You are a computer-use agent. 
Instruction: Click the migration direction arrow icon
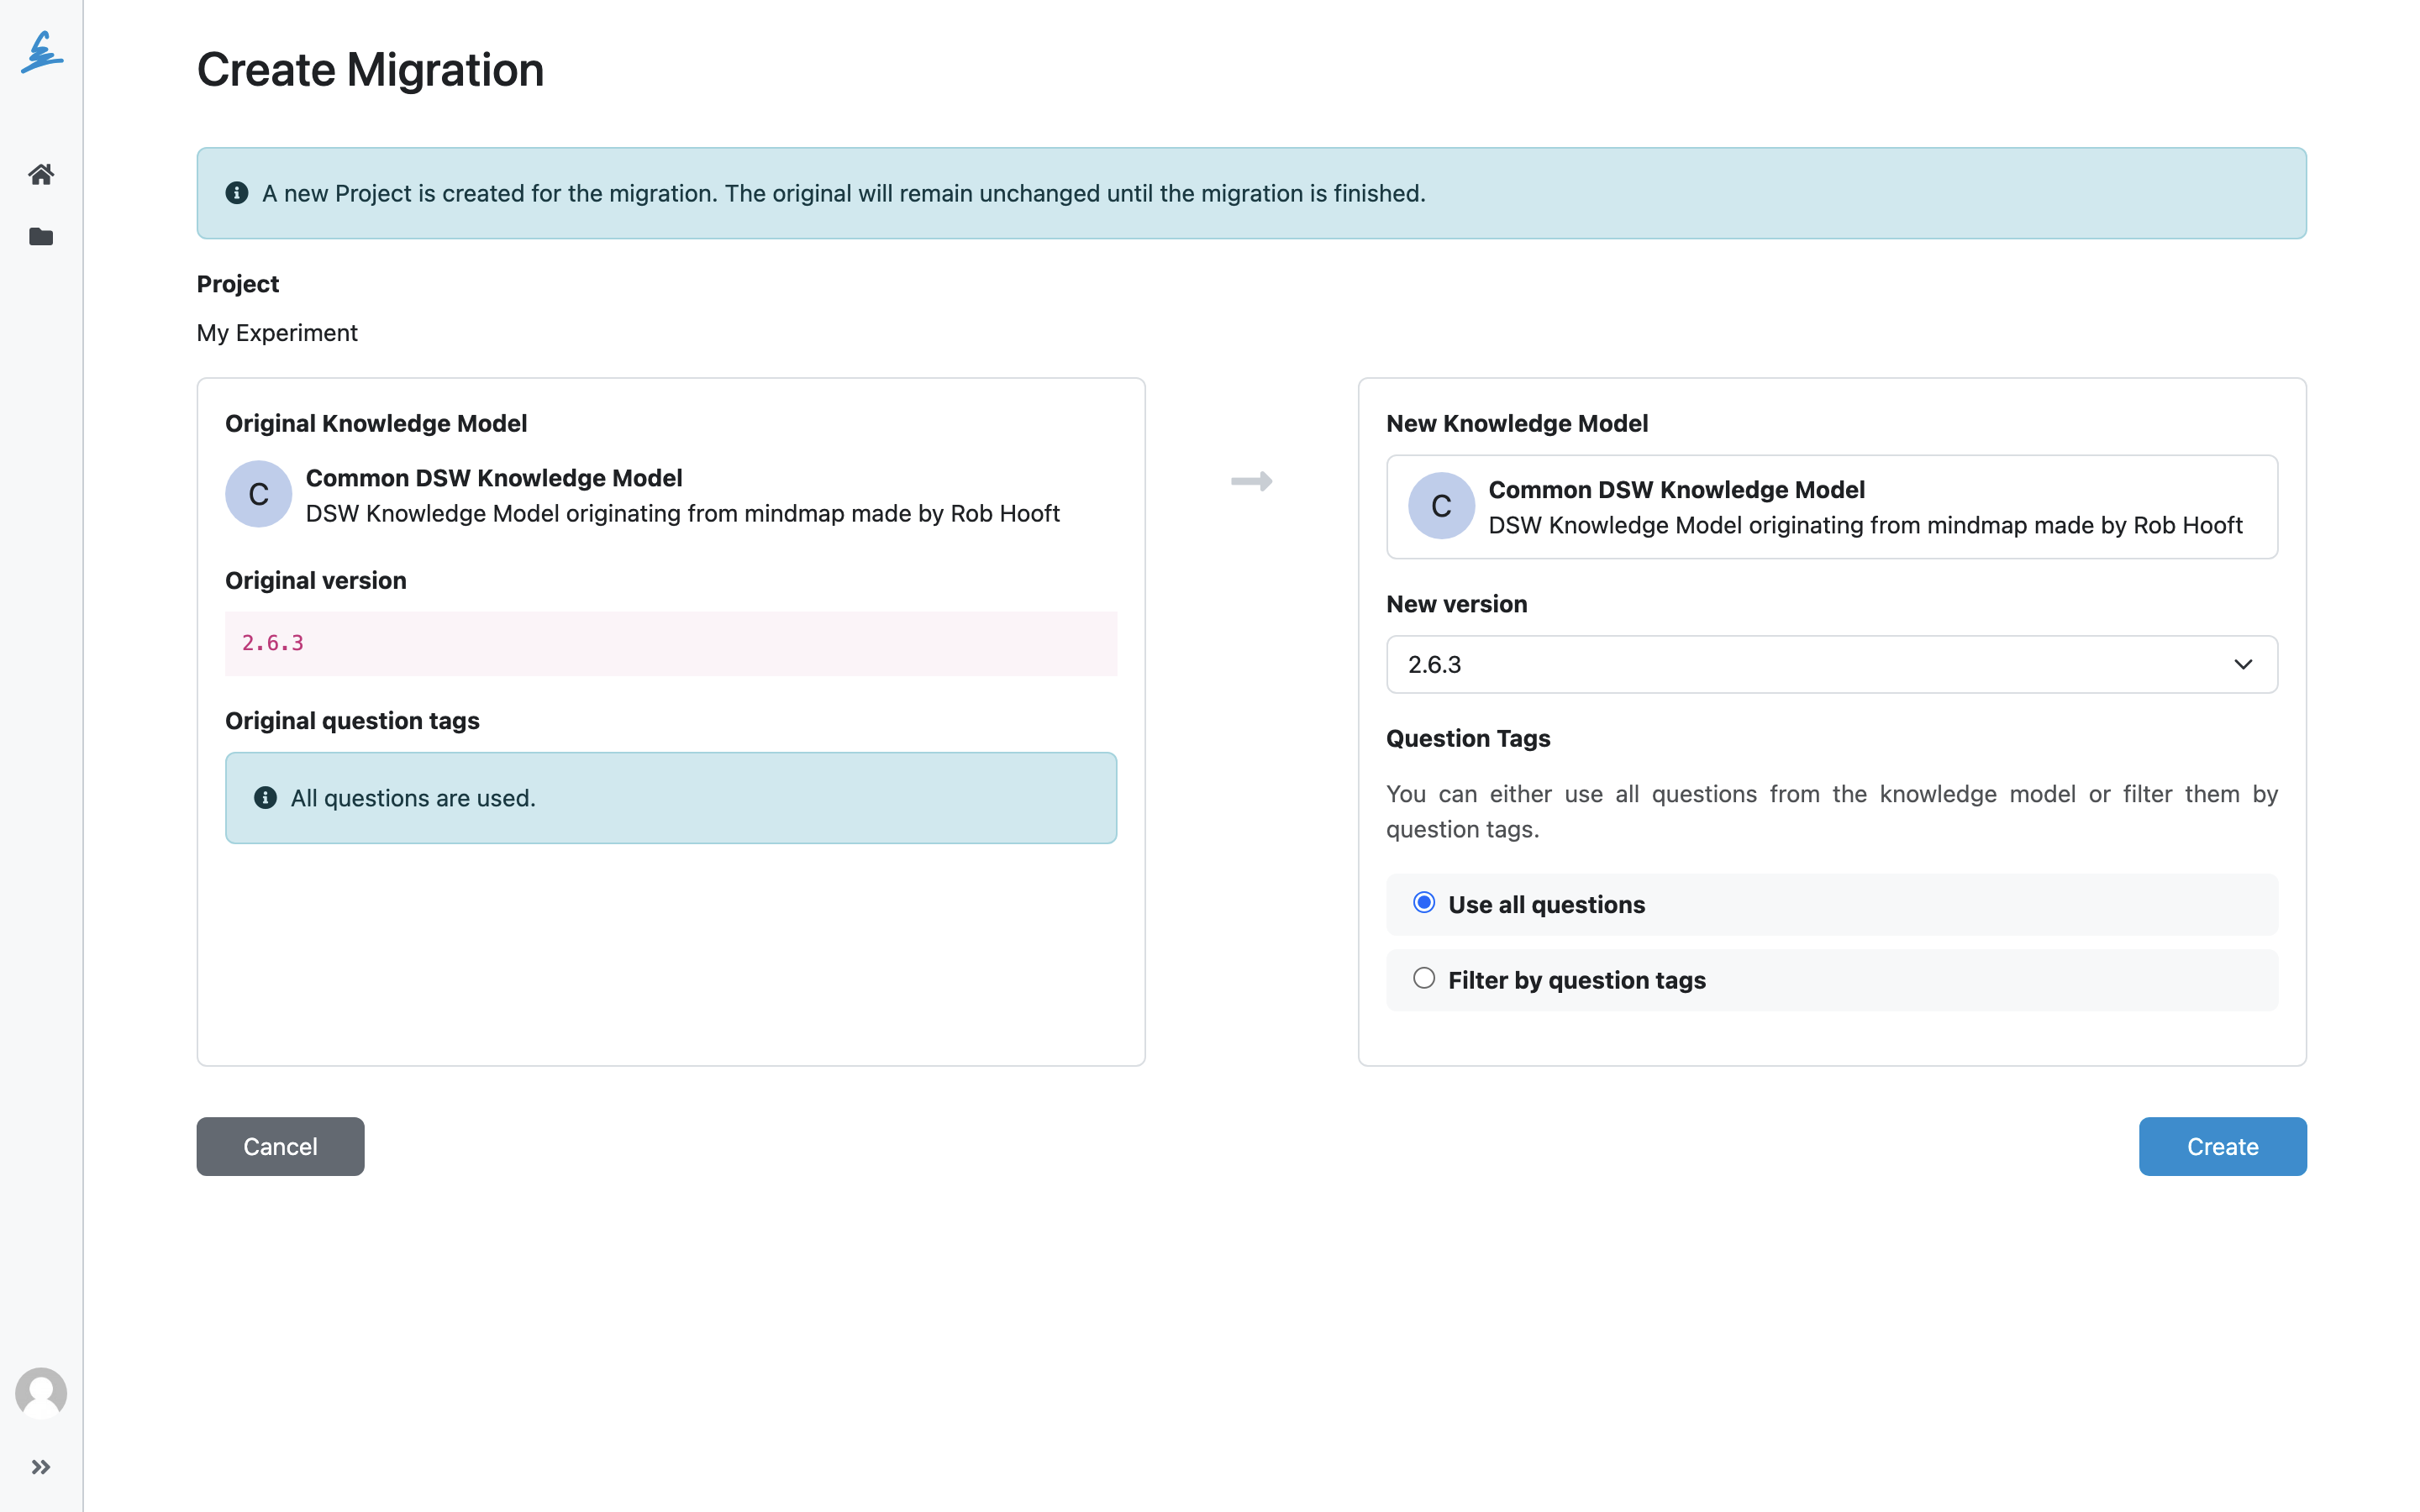(x=1252, y=481)
